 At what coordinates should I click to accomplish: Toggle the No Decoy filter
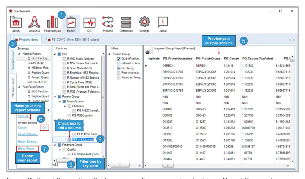pos(119,68)
